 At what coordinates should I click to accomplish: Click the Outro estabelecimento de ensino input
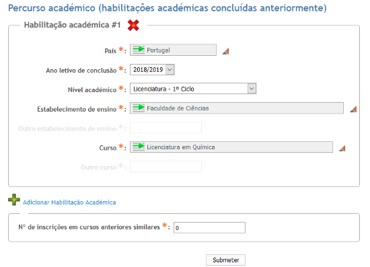(165, 128)
